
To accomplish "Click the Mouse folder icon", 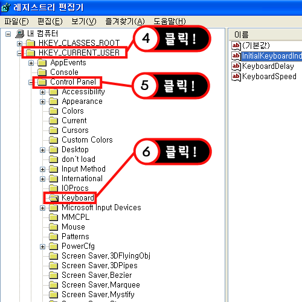I will click(x=54, y=227).
